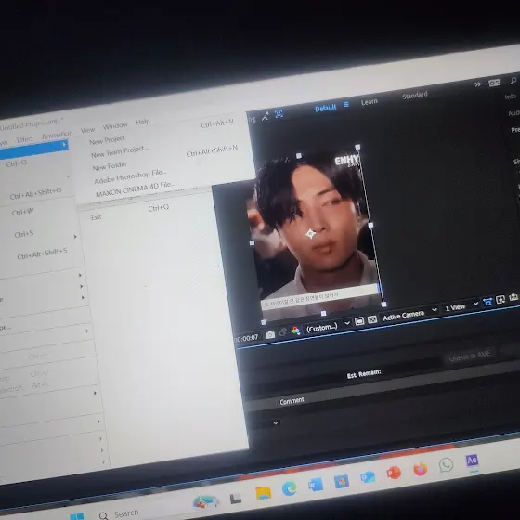Screen dimensions: 520x520
Task: Open the Active Camera dropdown
Action: coord(410,314)
